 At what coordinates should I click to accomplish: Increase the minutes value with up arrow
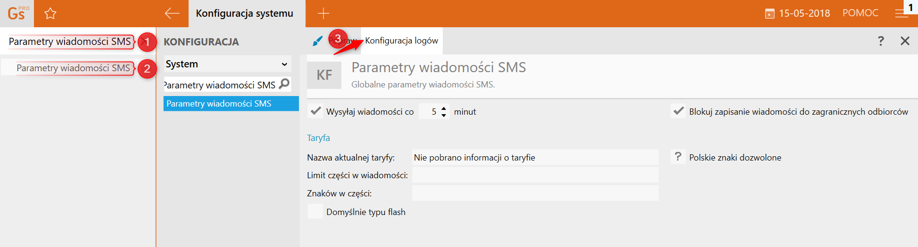pyautogui.click(x=444, y=108)
